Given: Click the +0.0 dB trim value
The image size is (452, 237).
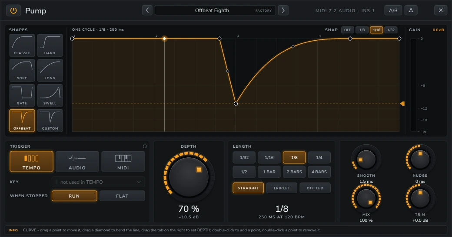Looking at the screenshot, I should (420, 221).
